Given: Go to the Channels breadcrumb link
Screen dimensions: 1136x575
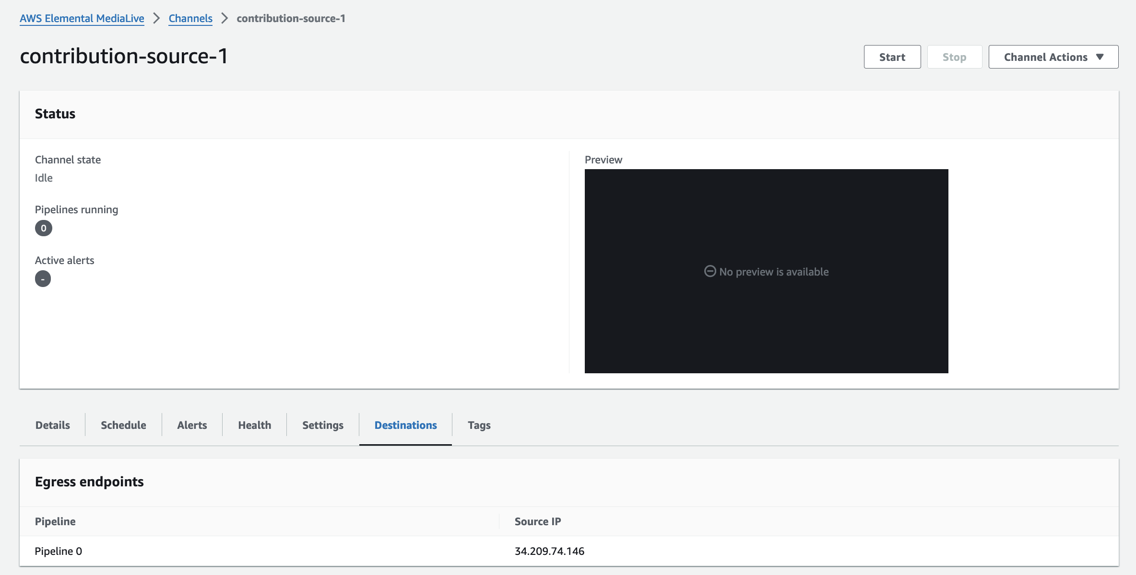Looking at the screenshot, I should coord(190,18).
